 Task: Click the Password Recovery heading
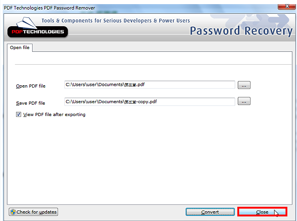tap(241, 31)
